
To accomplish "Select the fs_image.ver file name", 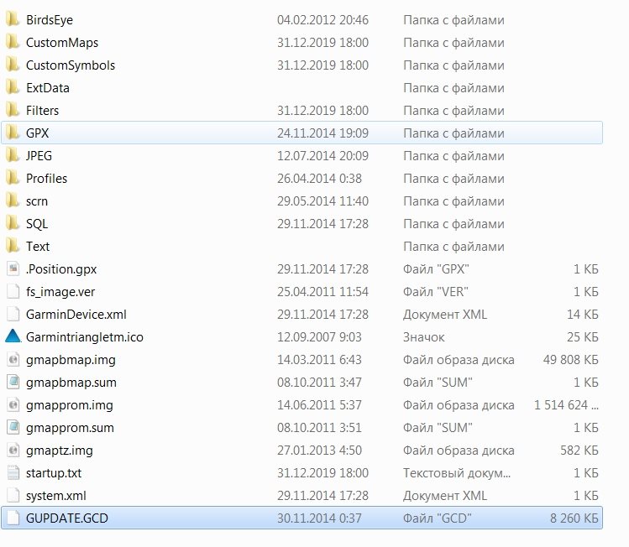I will coord(60,292).
